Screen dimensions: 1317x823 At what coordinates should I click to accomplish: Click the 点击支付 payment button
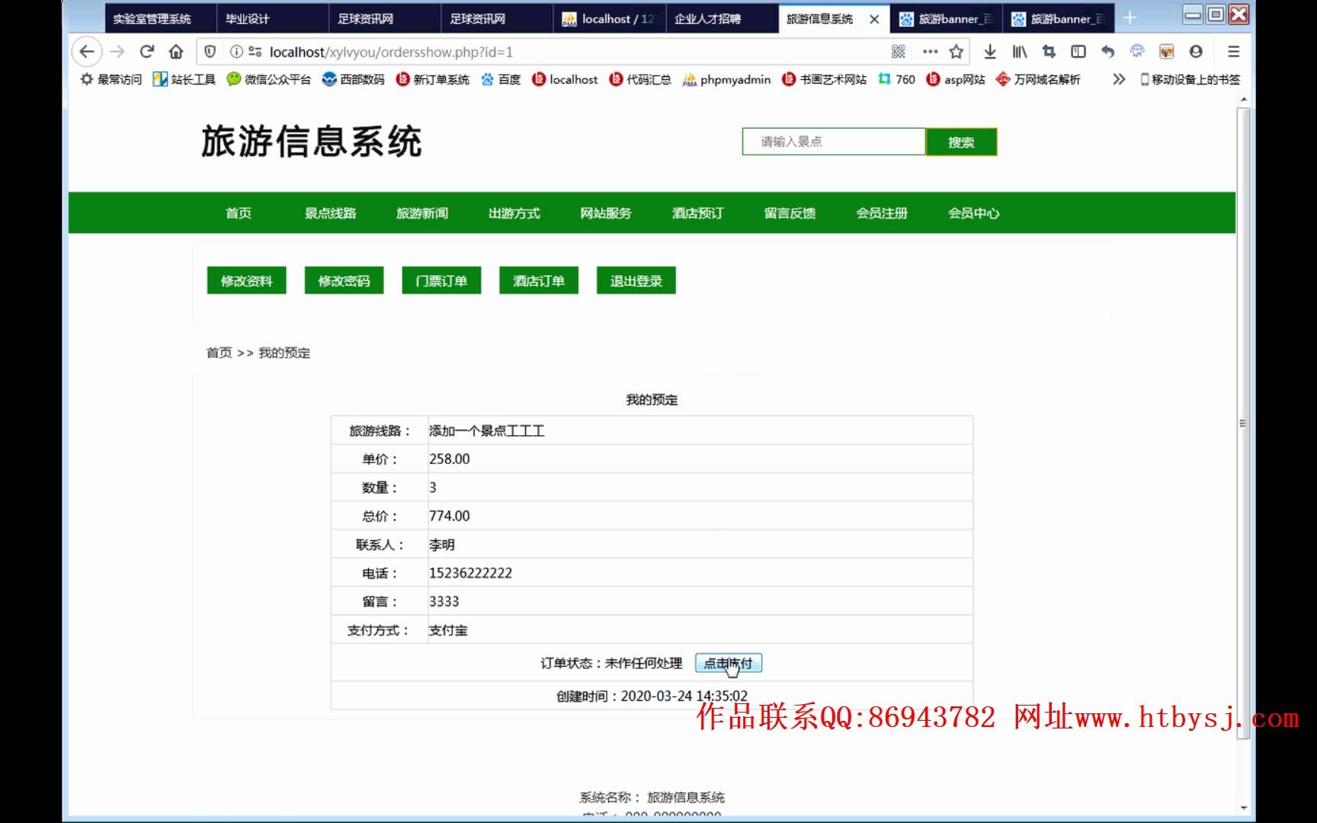point(729,664)
